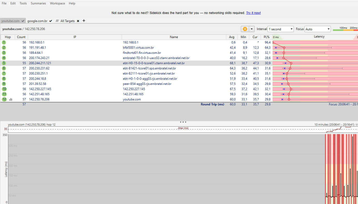Screen dimensions: 358x204
Task: Click hop 6 green circle icon
Action: [4, 68]
